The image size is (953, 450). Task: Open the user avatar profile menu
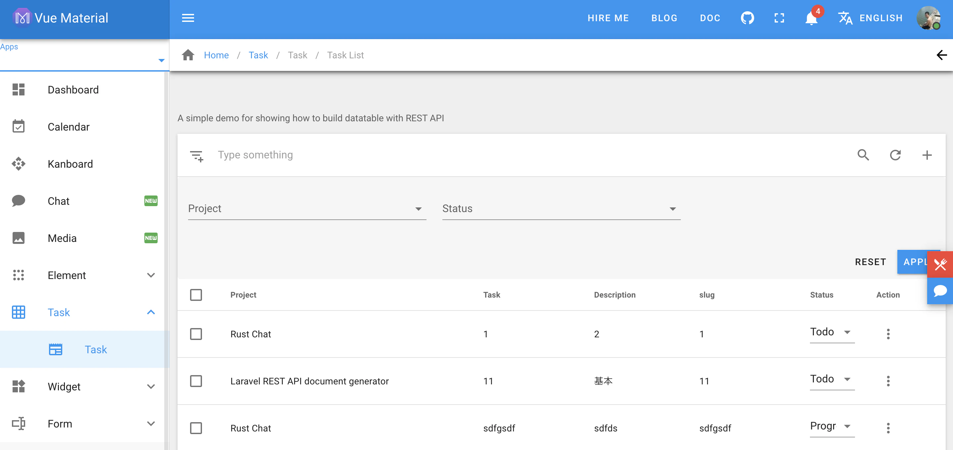point(928,18)
